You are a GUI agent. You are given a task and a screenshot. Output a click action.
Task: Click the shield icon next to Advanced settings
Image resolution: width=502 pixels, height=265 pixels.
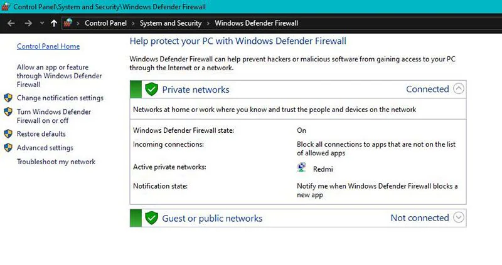(8, 148)
